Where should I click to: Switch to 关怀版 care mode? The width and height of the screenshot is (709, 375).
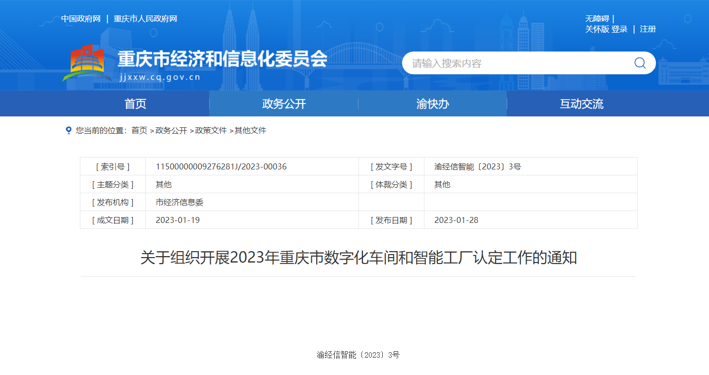(x=597, y=29)
